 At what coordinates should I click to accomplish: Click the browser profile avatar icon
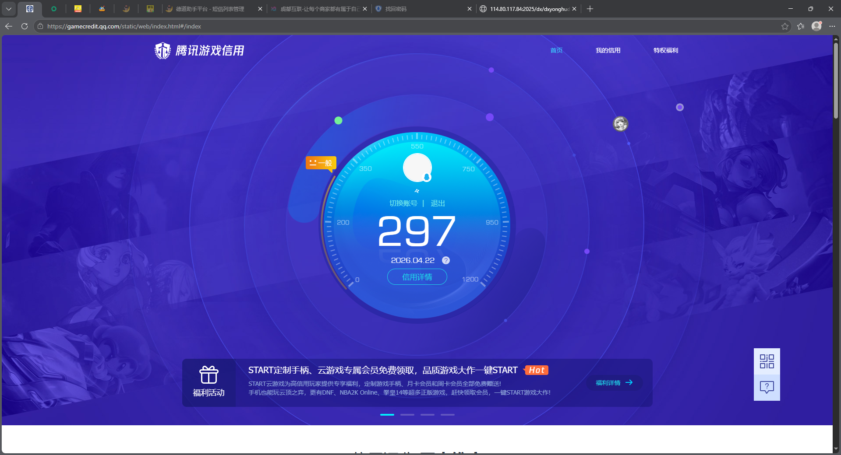816,26
